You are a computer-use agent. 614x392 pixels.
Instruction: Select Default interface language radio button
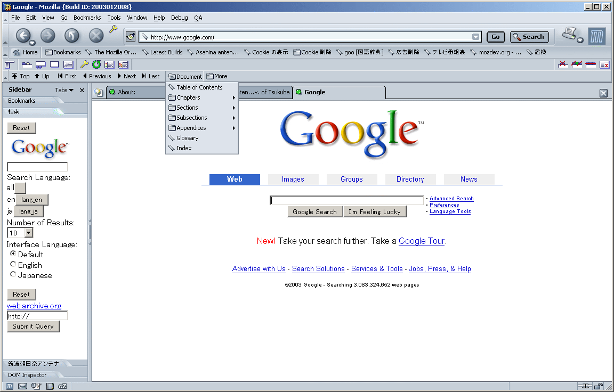pyautogui.click(x=13, y=254)
